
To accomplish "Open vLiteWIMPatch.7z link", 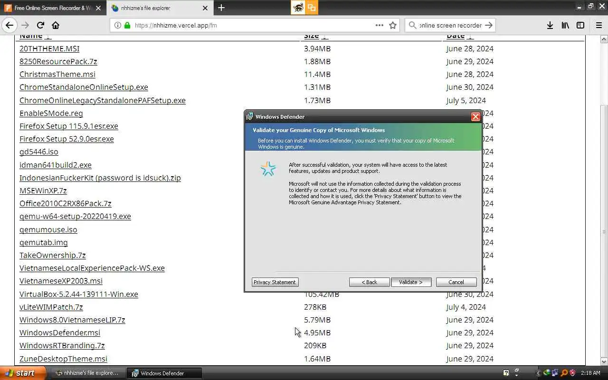I will point(51,307).
